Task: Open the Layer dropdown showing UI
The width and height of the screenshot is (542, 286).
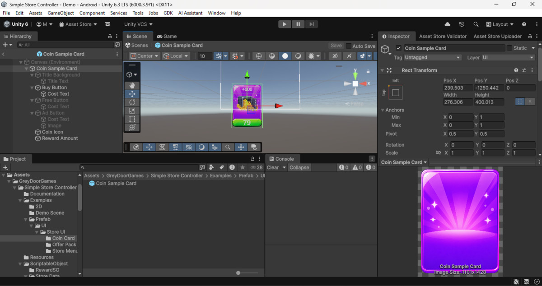Action: (x=508, y=58)
